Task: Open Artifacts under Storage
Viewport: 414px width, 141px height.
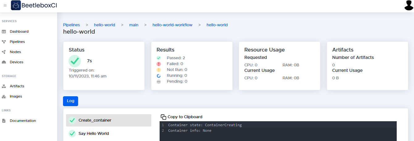Action: pos(17,86)
